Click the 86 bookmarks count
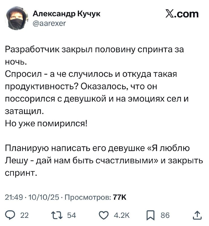Viewport: 209px width, 226px height. coord(165,216)
